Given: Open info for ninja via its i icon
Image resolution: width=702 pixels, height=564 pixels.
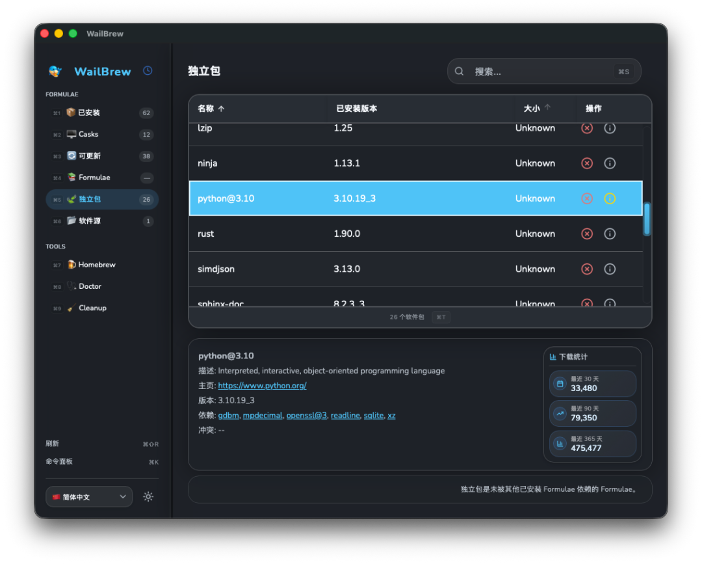Looking at the screenshot, I should [x=610, y=163].
